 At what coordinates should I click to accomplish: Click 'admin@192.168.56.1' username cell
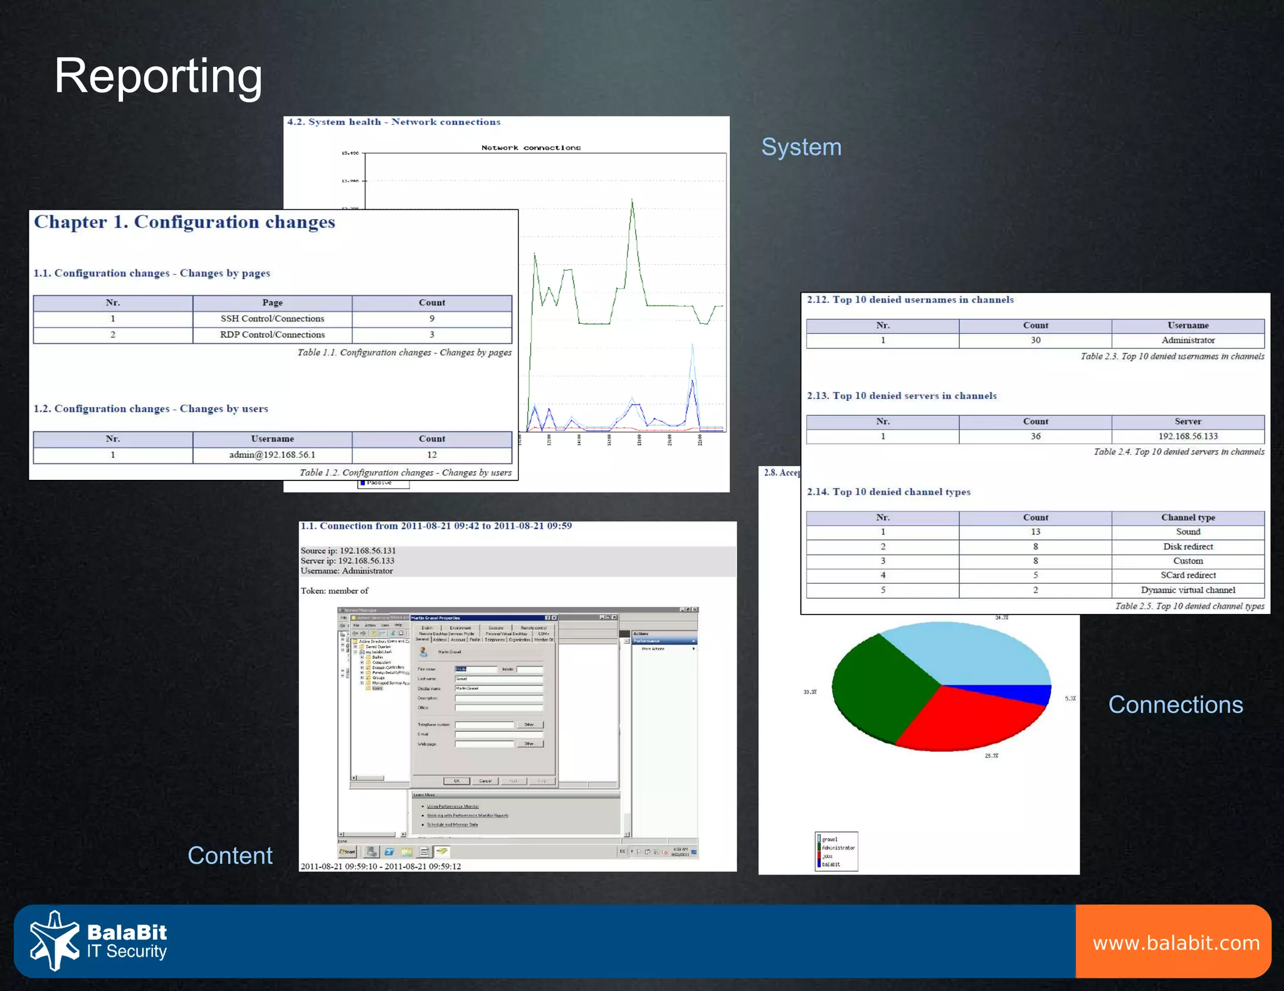point(272,455)
